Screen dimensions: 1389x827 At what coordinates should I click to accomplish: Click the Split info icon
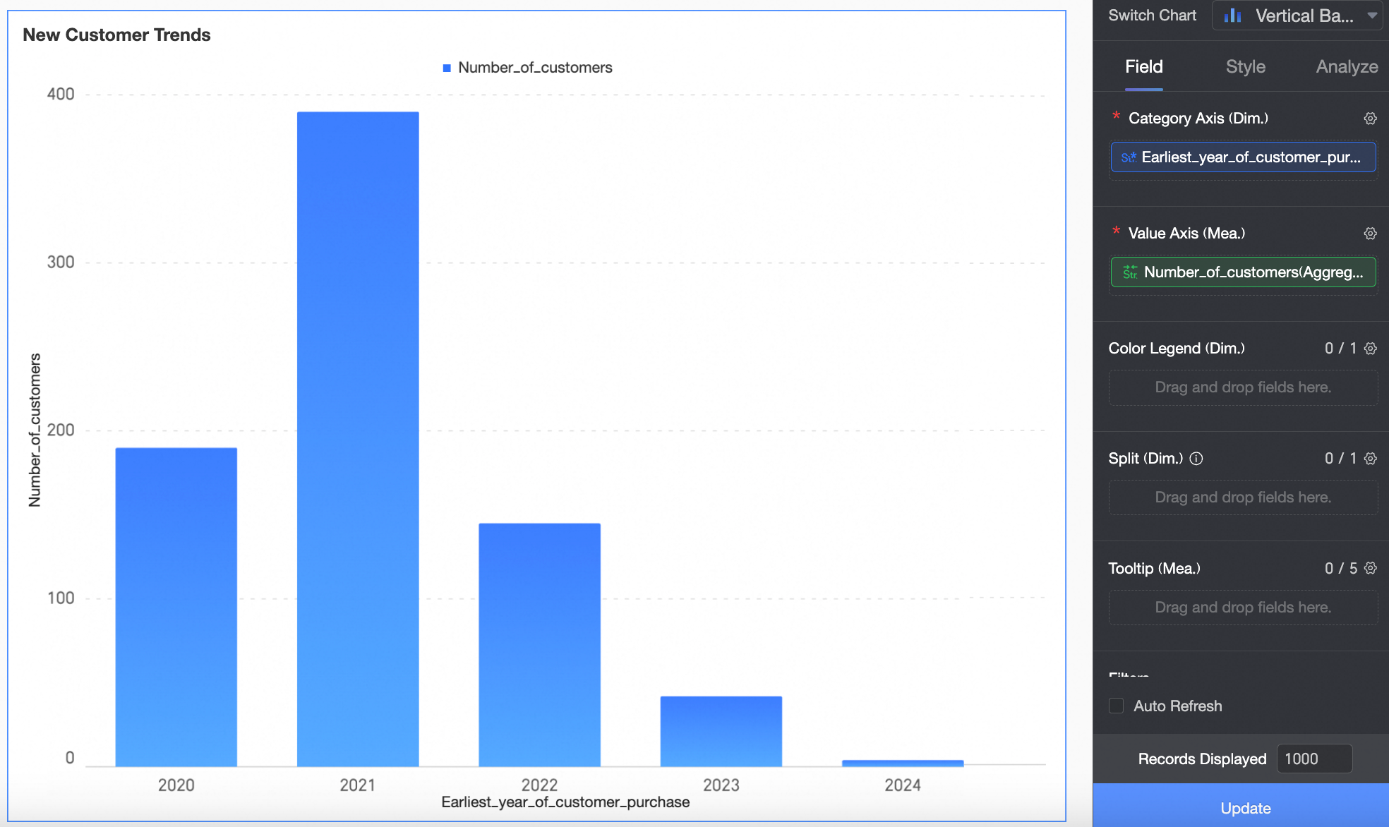point(1196,459)
